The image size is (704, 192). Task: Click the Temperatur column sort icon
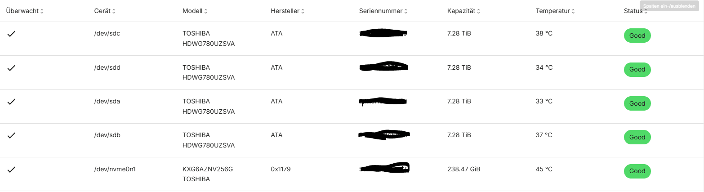coord(573,11)
